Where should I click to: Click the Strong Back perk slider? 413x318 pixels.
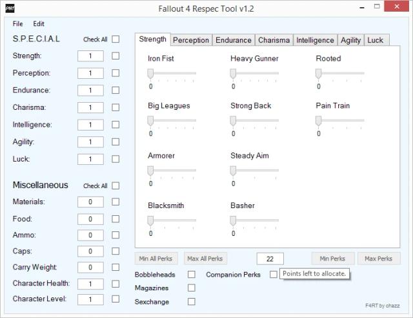[254, 122]
